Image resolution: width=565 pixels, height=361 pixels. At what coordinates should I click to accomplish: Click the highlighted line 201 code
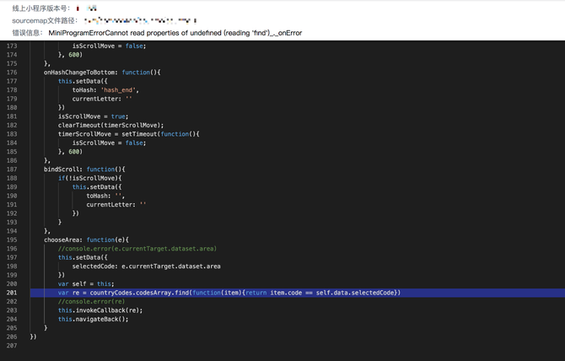[229, 293]
